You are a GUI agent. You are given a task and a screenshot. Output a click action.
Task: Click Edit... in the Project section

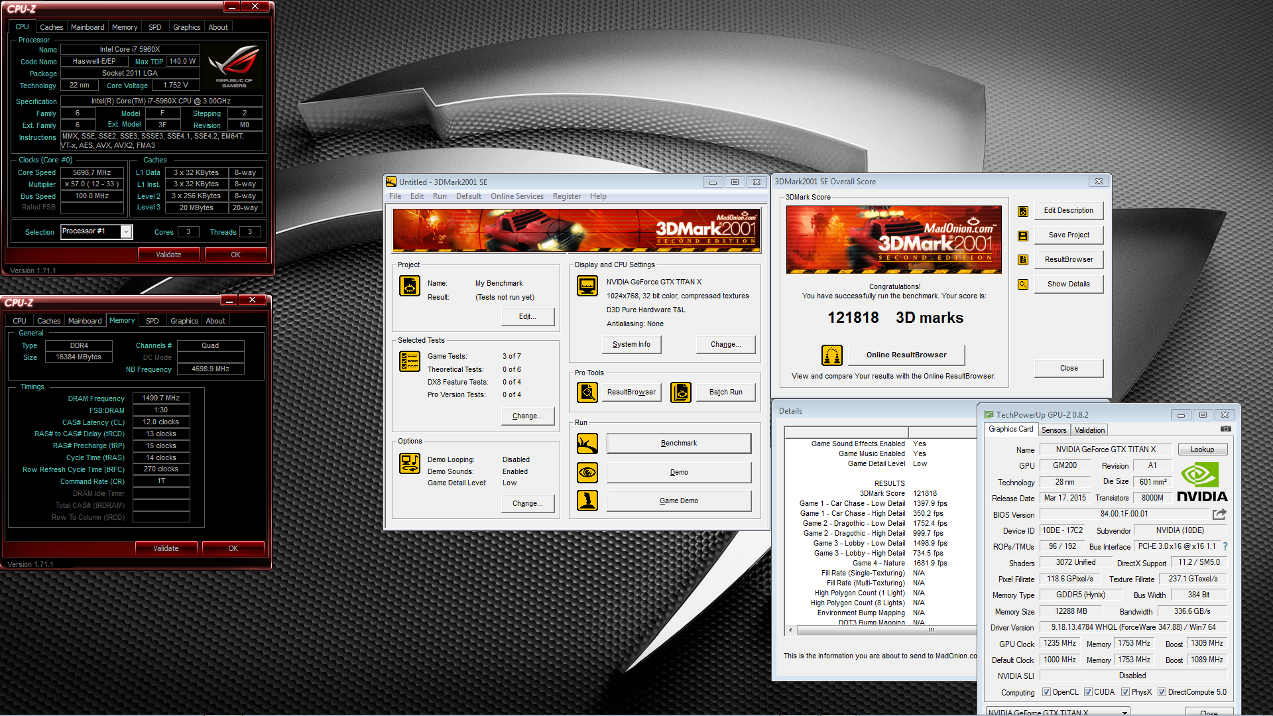coord(528,317)
